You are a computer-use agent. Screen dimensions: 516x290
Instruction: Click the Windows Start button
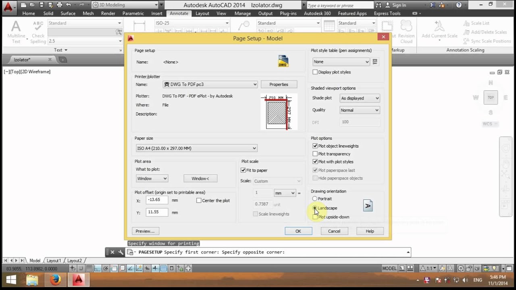pyautogui.click(x=11, y=280)
